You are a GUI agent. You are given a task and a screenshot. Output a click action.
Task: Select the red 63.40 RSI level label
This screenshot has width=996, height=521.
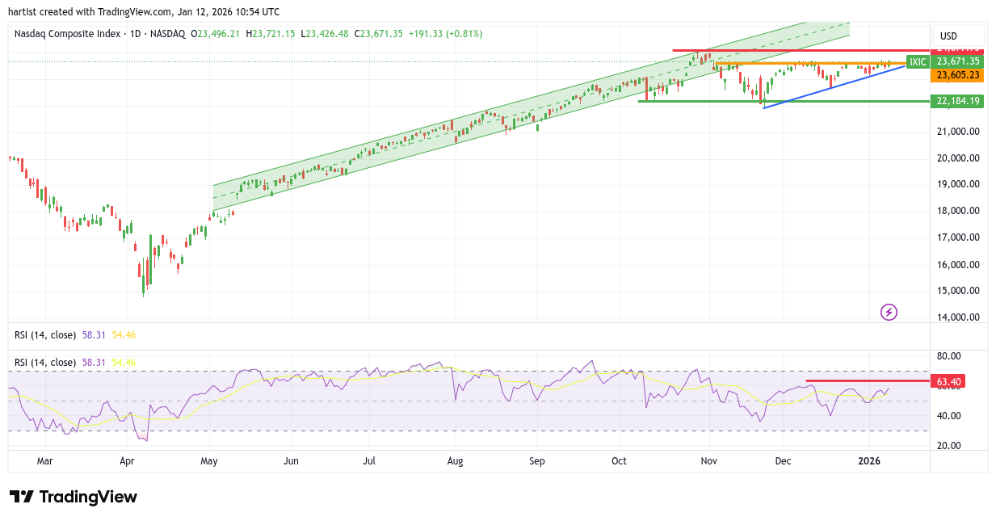tap(950, 381)
